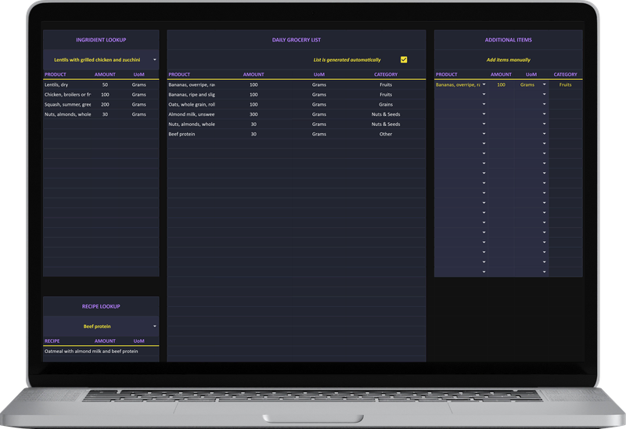Select 'Beef protein' in Daily Grocery List
This screenshot has width=626, height=429.
point(182,134)
